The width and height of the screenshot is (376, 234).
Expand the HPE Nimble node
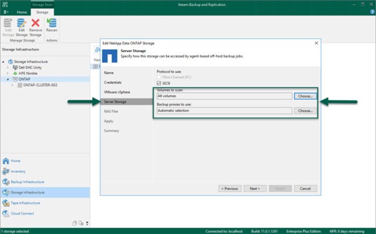[x=8, y=73]
